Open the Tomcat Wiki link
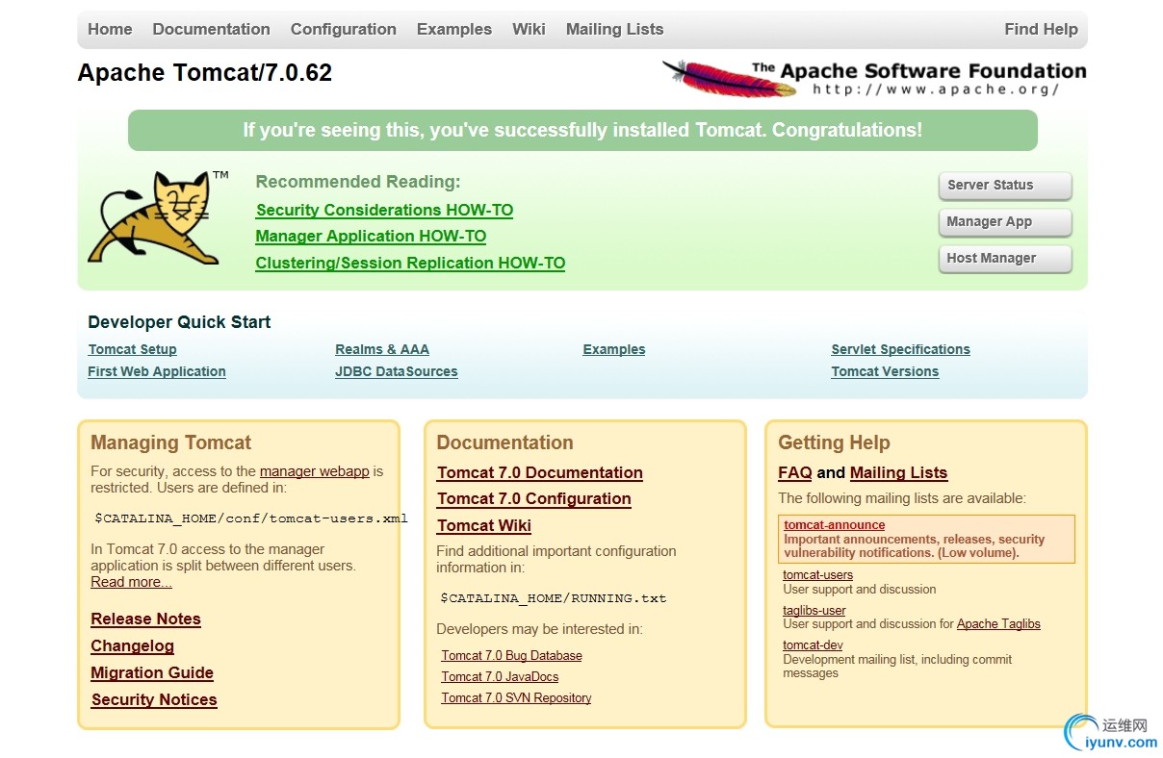The width and height of the screenshot is (1163, 758). [484, 525]
